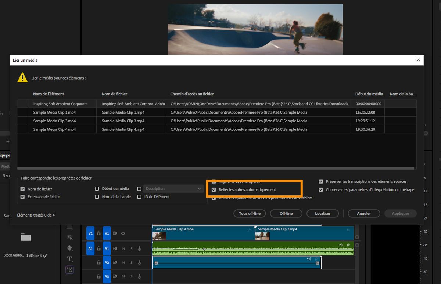Select the selected blue audio clip on A2
The image size is (441, 284).
(237, 262)
